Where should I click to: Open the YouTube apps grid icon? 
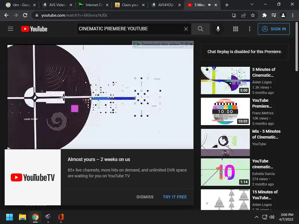pos(236,29)
